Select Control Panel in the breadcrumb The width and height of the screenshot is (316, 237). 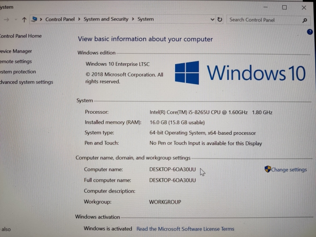click(x=60, y=19)
